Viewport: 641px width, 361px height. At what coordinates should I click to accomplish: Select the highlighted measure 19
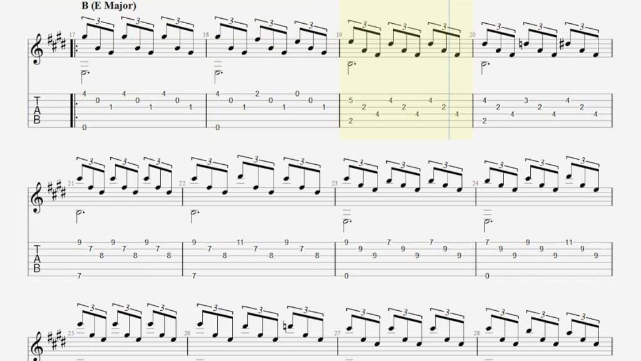(406, 70)
